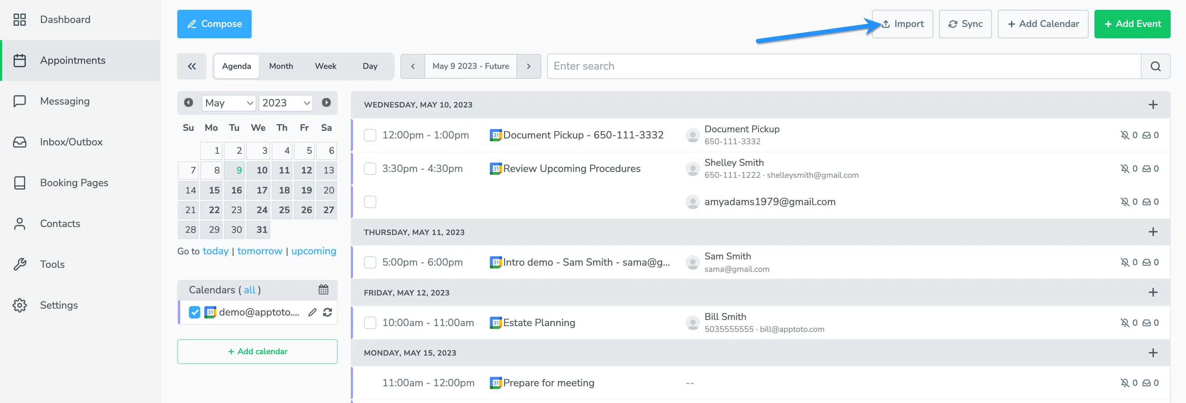This screenshot has width=1186, height=403.
Task: Switch to the Week view tab
Action: [326, 66]
